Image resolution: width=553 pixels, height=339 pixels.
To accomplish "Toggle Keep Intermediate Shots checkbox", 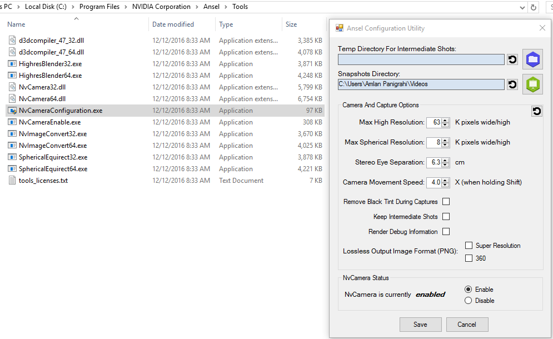I will 446,217.
